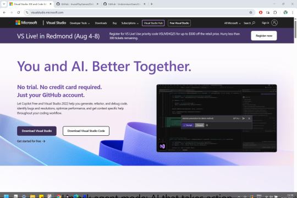Reload the page with the refresh icon

coord(18,13)
